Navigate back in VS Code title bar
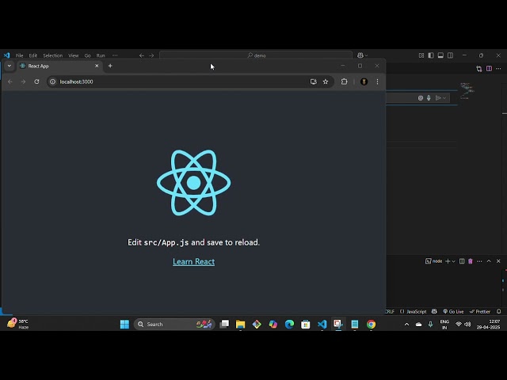Screen dimensions: 507x380 click(142, 55)
